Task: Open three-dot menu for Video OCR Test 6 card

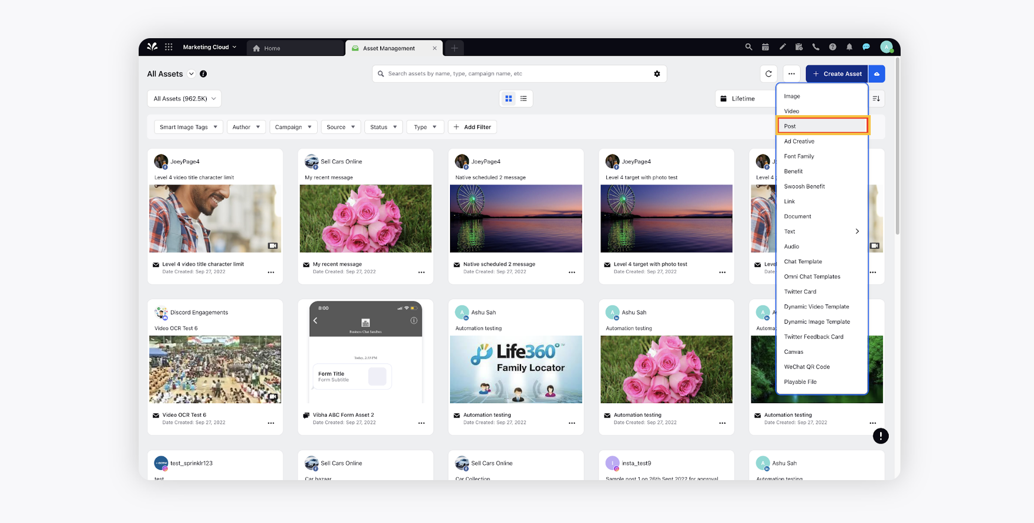Action: tap(271, 423)
